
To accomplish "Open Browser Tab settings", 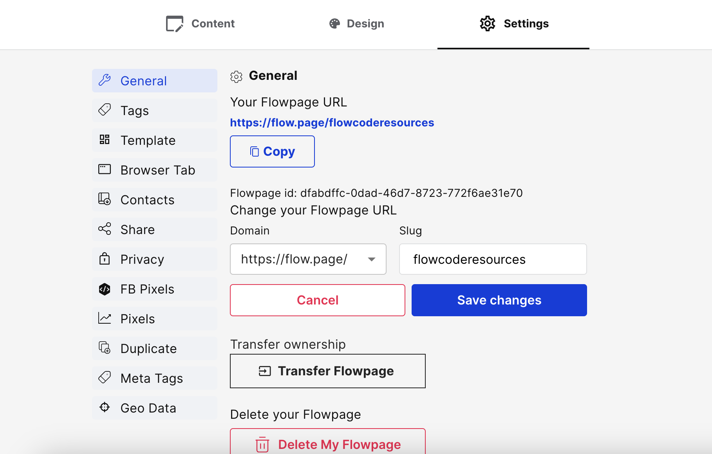I will (155, 170).
